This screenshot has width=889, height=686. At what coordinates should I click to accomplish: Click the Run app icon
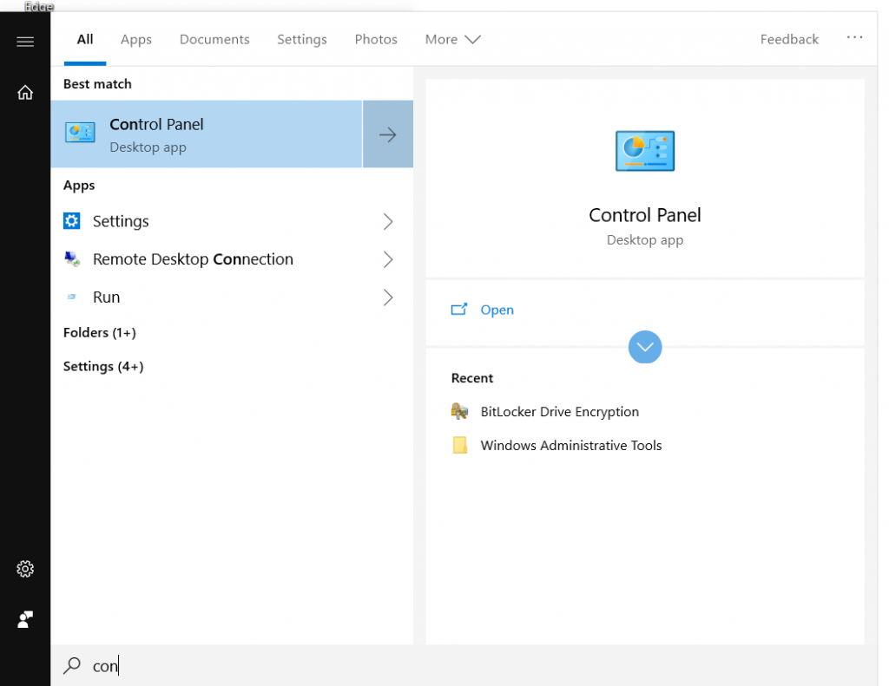point(72,297)
